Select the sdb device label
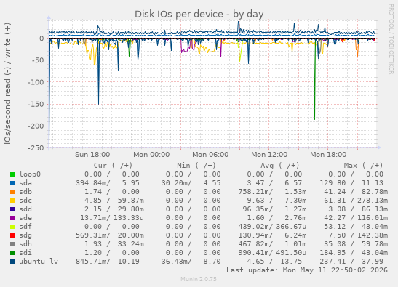This screenshot has width=398, height=287. click(x=25, y=192)
